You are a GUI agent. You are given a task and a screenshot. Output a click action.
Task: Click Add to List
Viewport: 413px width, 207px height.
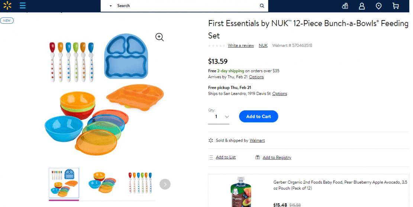tap(226, 157)
